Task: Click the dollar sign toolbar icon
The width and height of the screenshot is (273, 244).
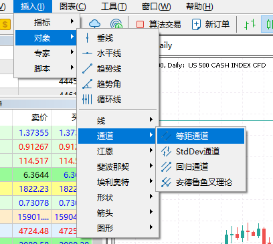Action: [x=5, y=24]
